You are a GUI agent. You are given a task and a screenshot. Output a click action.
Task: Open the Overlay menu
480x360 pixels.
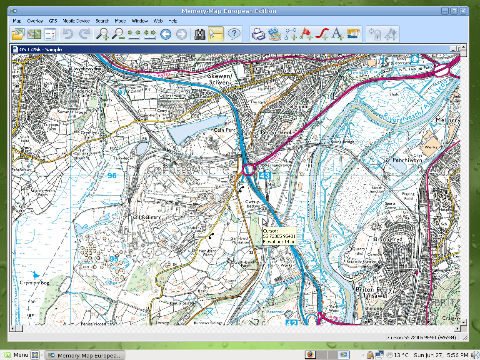(35, 21)
